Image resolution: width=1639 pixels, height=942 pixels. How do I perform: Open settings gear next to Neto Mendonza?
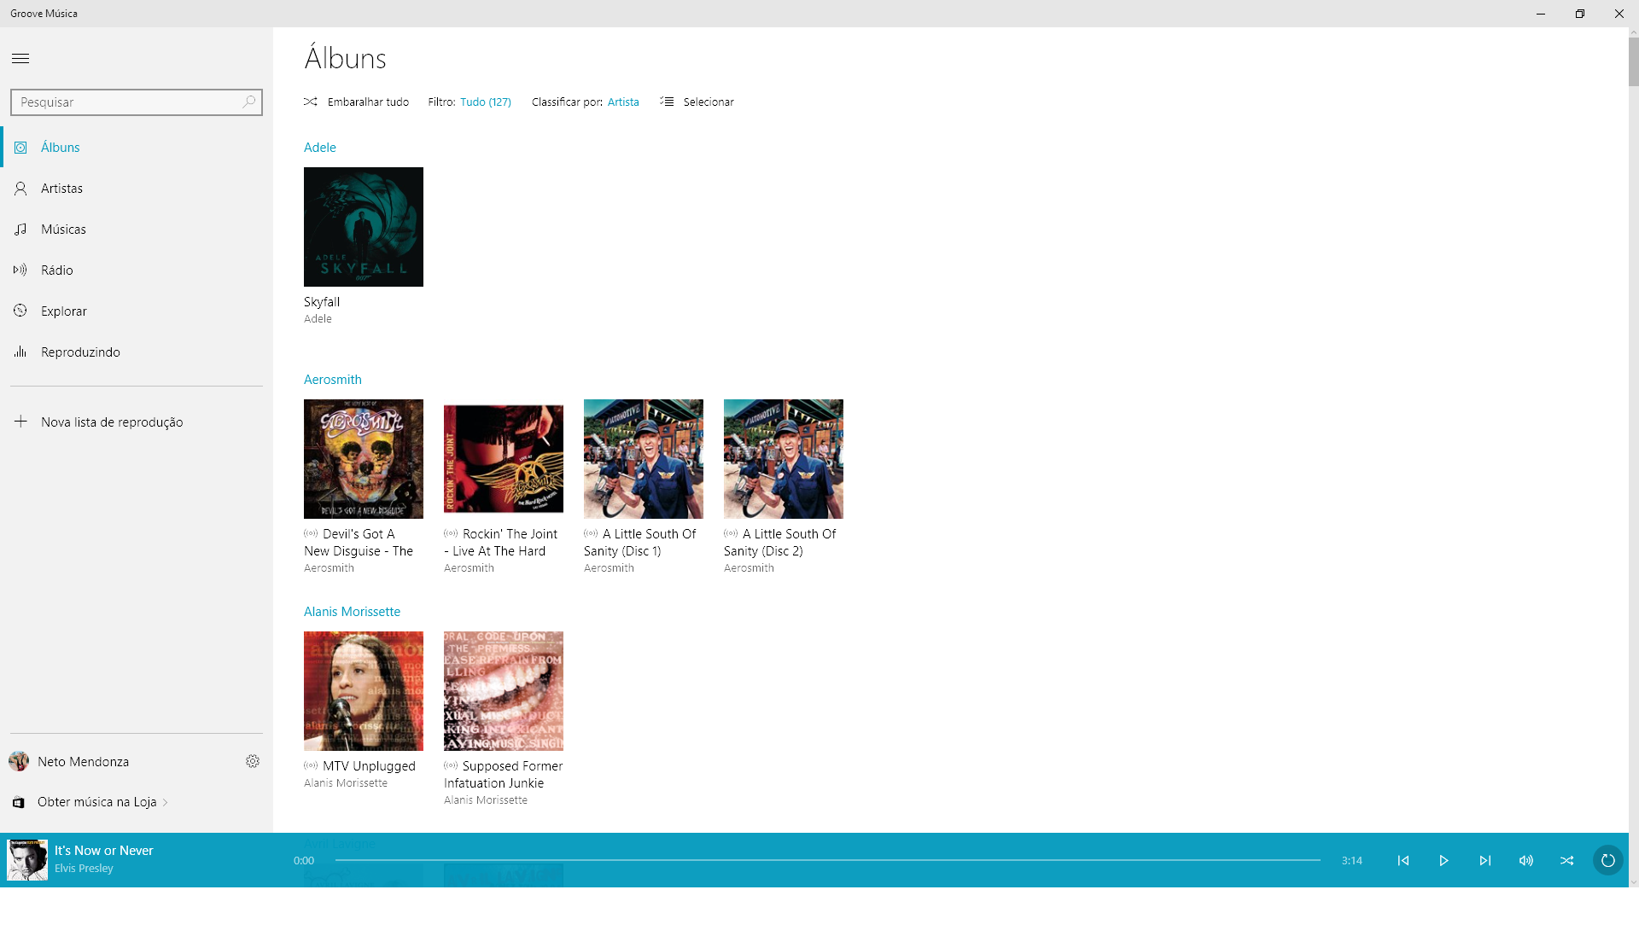253,761
